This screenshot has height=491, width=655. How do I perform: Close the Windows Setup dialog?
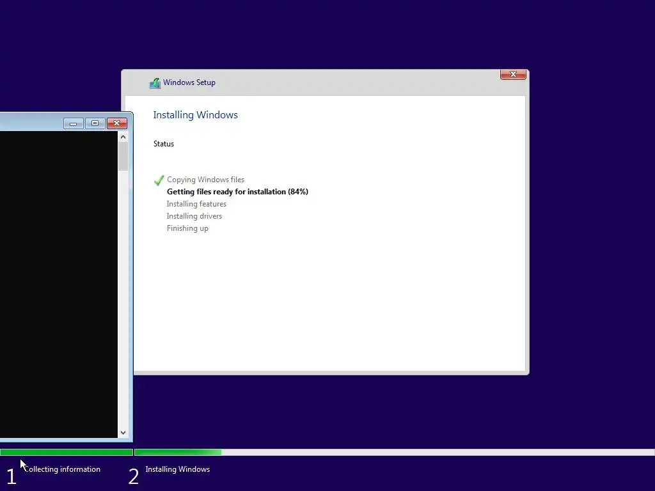513,74
